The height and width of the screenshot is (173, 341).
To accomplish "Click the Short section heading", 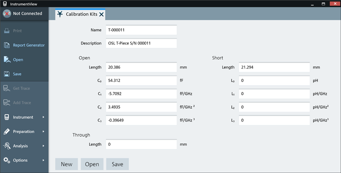I will click(x=217, y=58).
